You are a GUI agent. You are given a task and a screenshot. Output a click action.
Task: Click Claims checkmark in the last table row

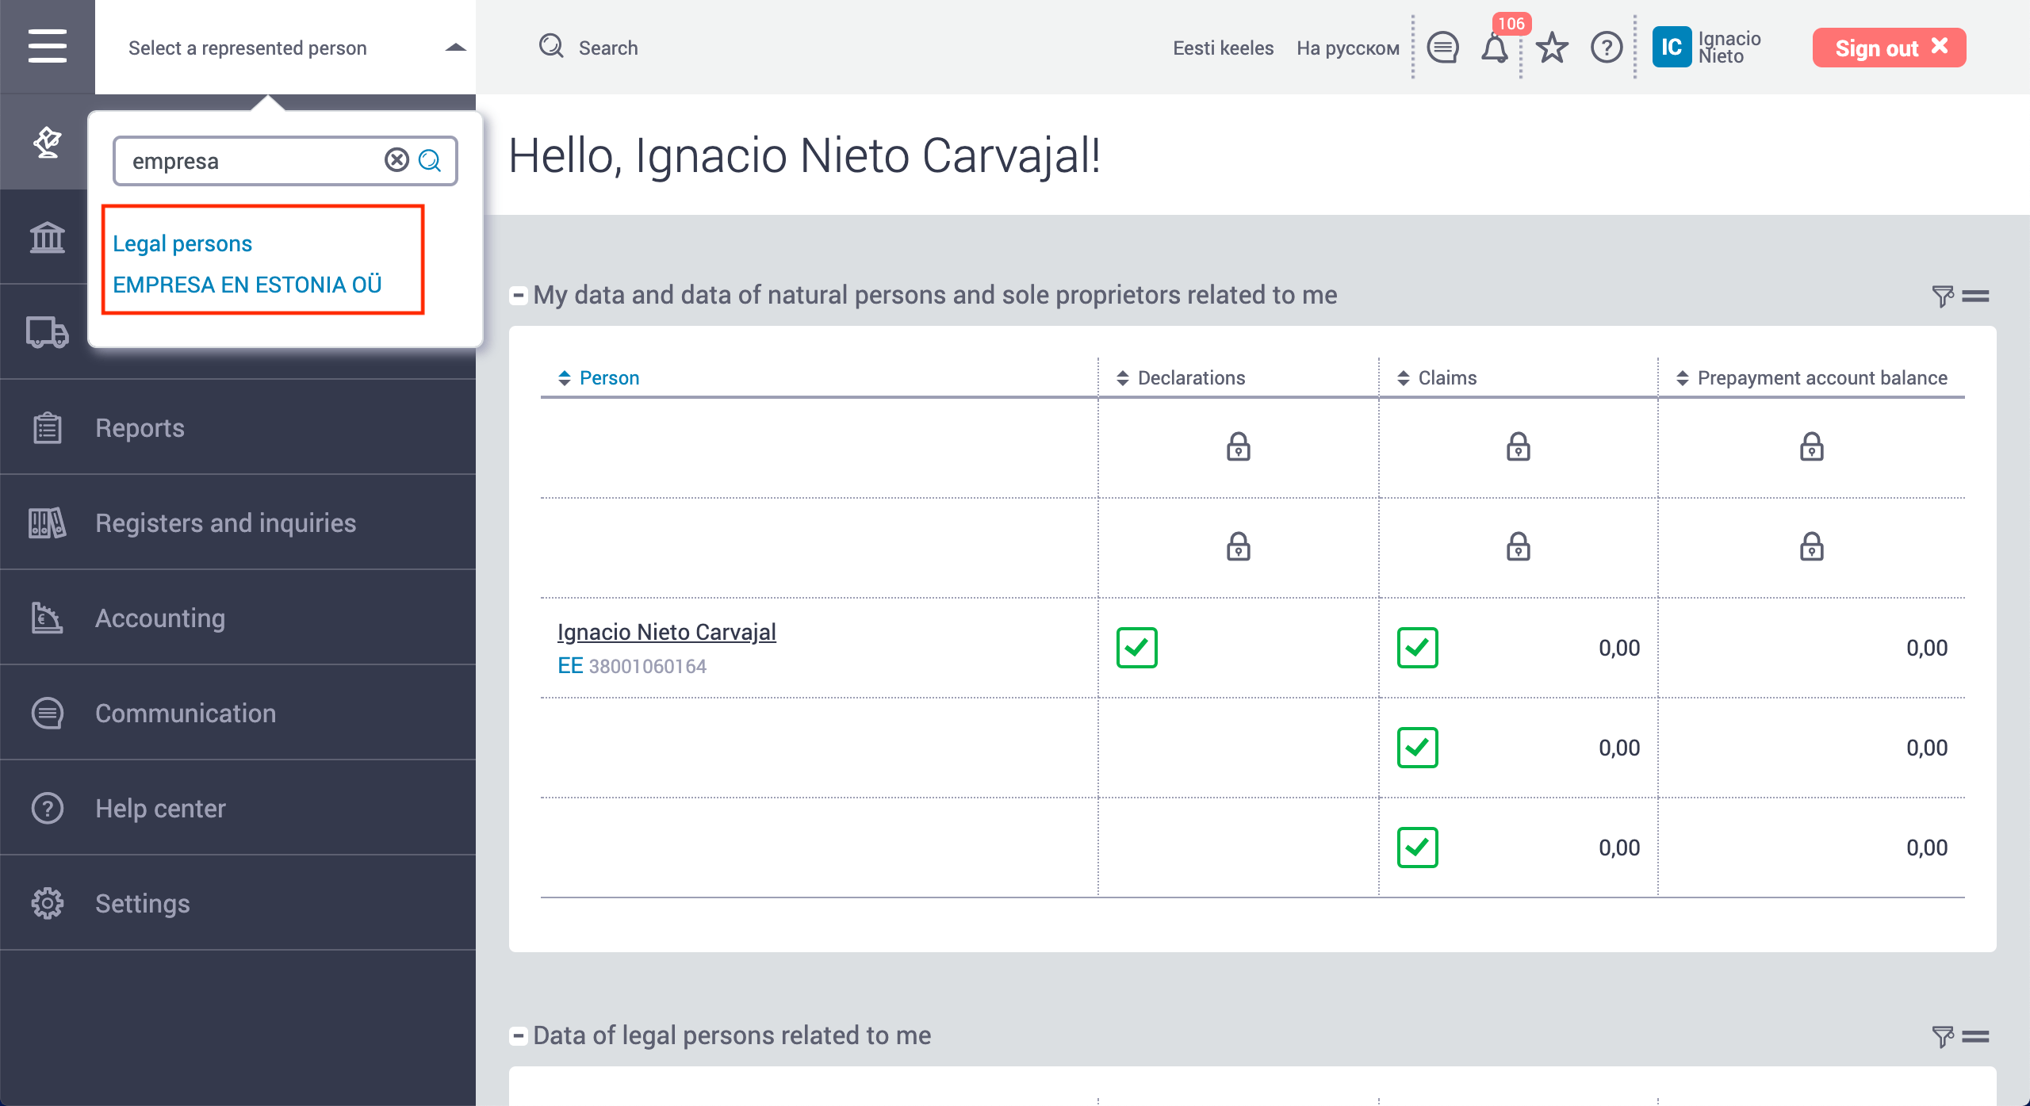pyautogui.click(x=1417, y=848)
